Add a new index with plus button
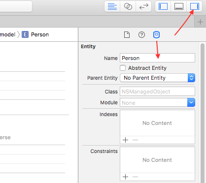Image resolution: width=206 pixels, height=183 pixels. tap(125, 140)
